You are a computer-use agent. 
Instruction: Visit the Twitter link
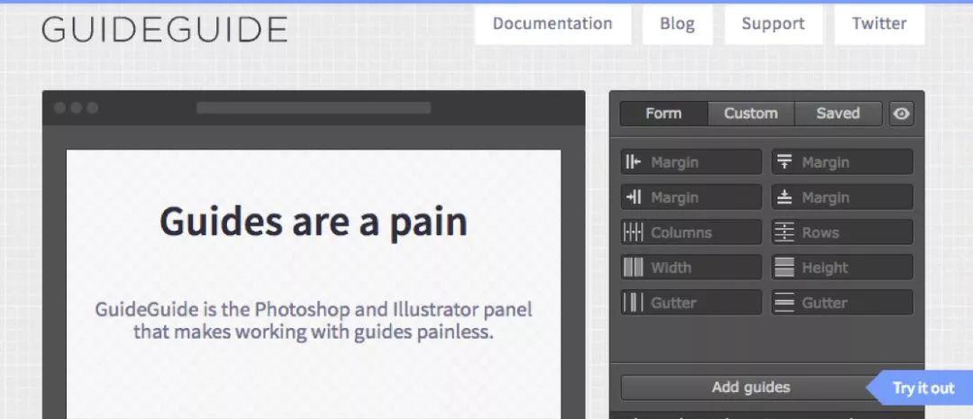[879, 24]
